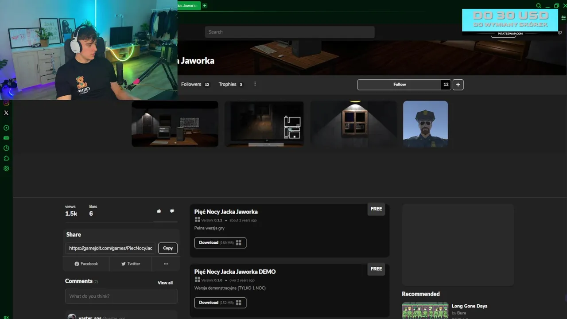
Task: Open the Long Gone Days recommended title
Action: [x=470, y=306]
